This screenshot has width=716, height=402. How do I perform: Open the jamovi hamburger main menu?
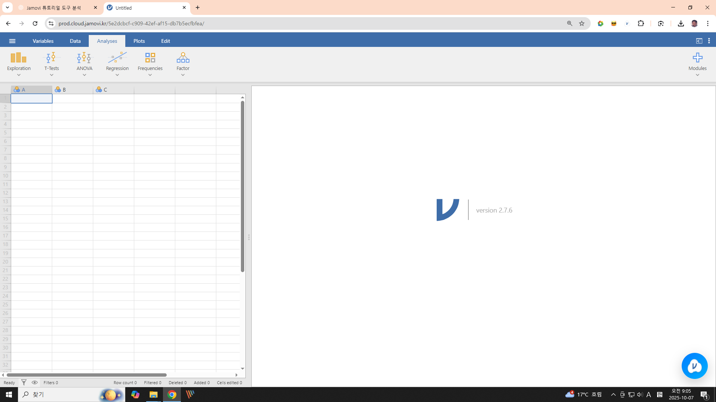click(x=12, y=41)
